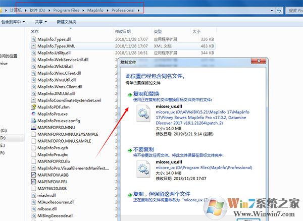Click the MAY76V20.GSB file icon
303x221 pixels.
click(34, 188)
